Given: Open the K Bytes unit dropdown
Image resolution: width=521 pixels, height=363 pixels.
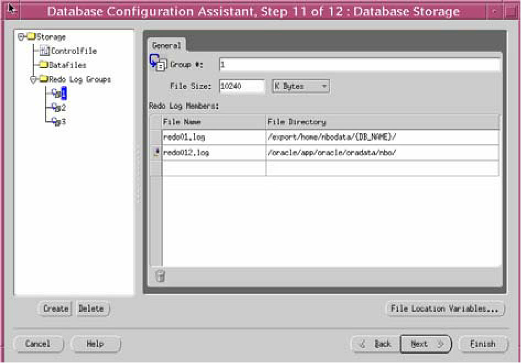Looking at the screenshot, I should [x=301, y=86].
